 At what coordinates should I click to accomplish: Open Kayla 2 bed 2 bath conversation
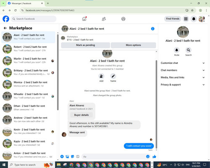pyautogui.click(x=29, y=143)
